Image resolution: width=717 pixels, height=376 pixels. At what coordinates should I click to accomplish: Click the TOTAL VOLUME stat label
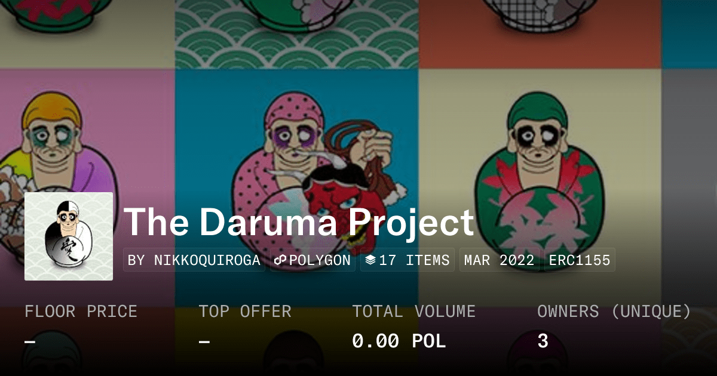(413, 312)
